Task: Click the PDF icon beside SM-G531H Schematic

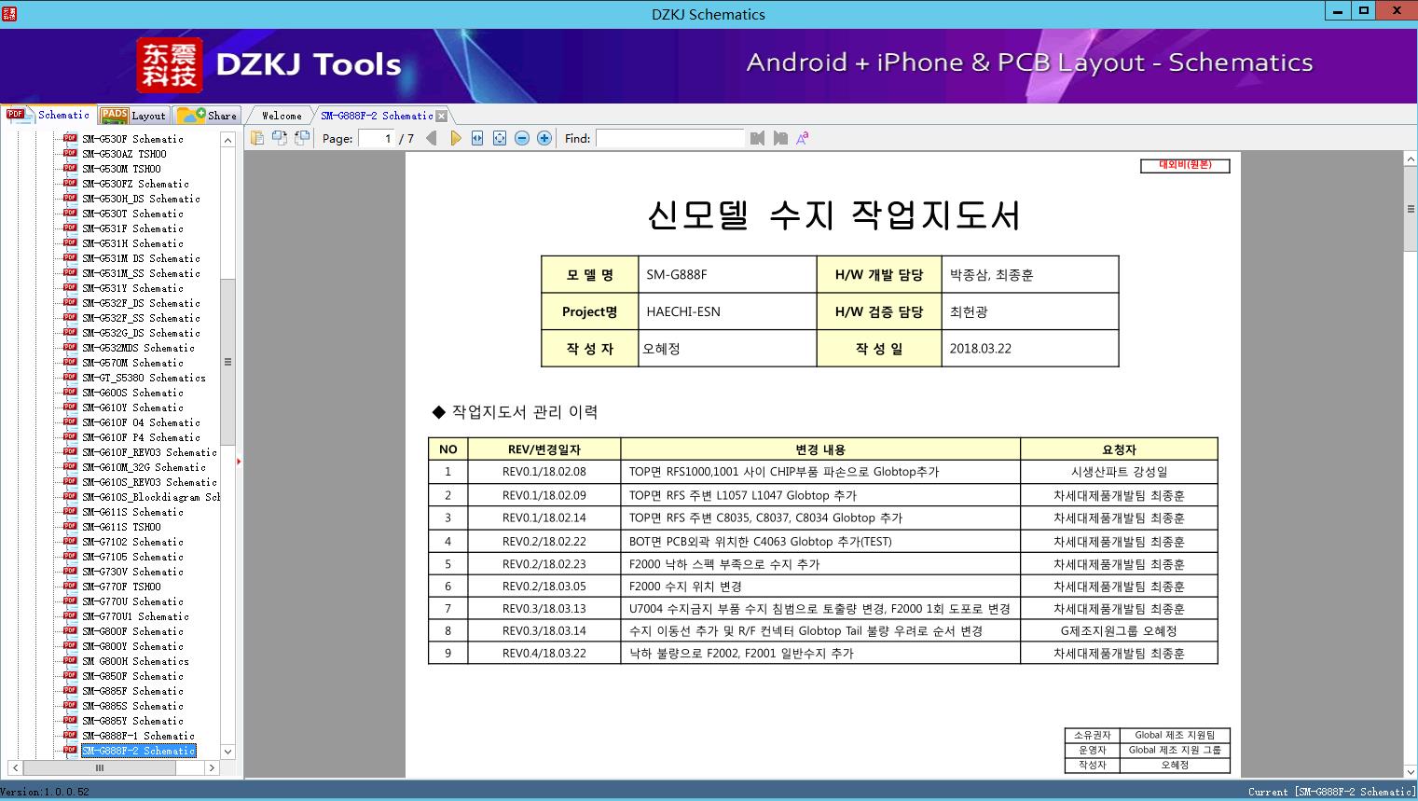Action: (x=70, y=242)
